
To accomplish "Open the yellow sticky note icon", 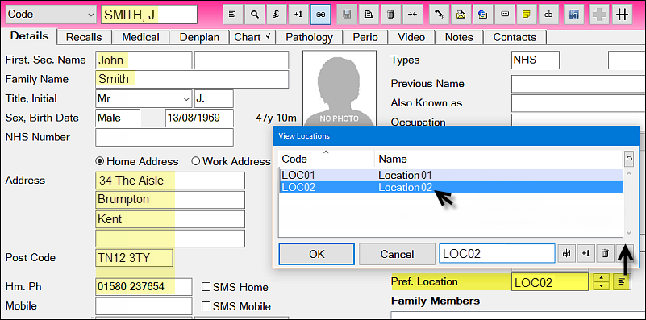I will [527, 15].
